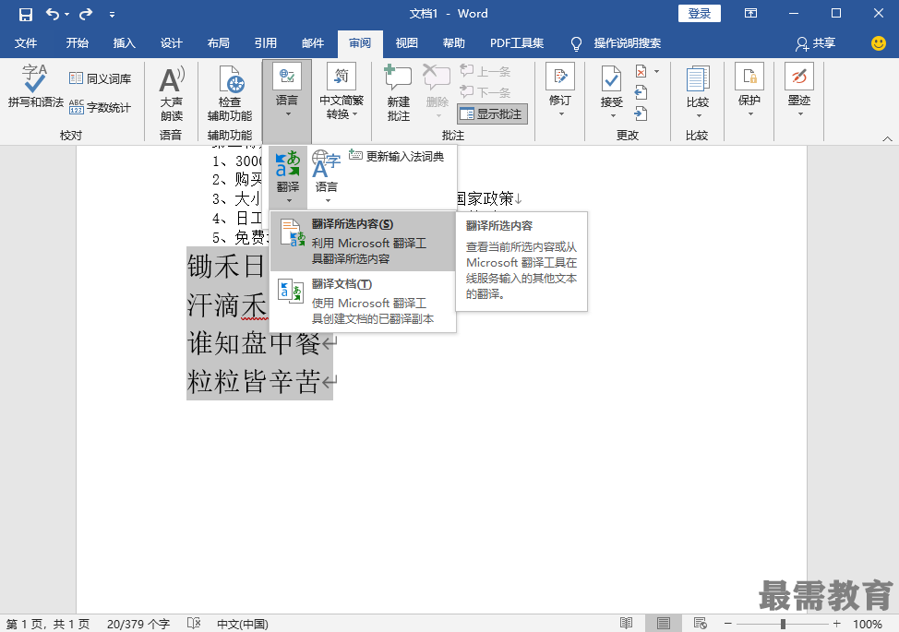Collapse the 语言 ribbon dropdown button

point(287,101)
